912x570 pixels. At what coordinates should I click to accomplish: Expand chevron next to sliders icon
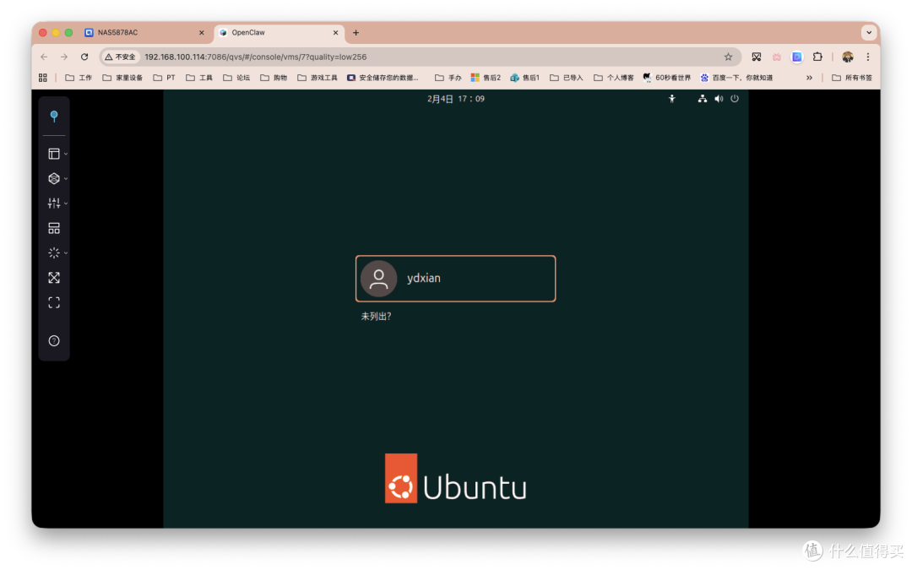click(66, 204)
